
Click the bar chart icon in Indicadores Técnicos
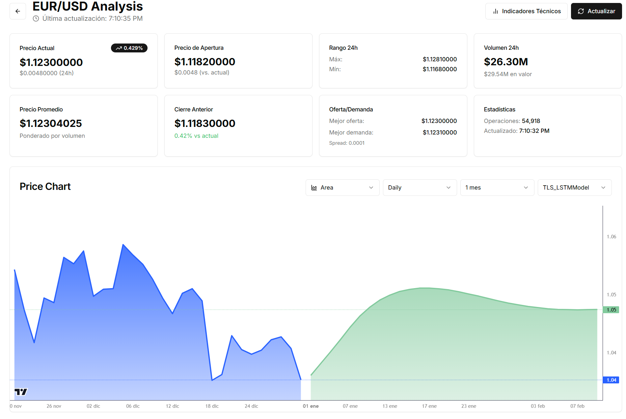(496, 11)
